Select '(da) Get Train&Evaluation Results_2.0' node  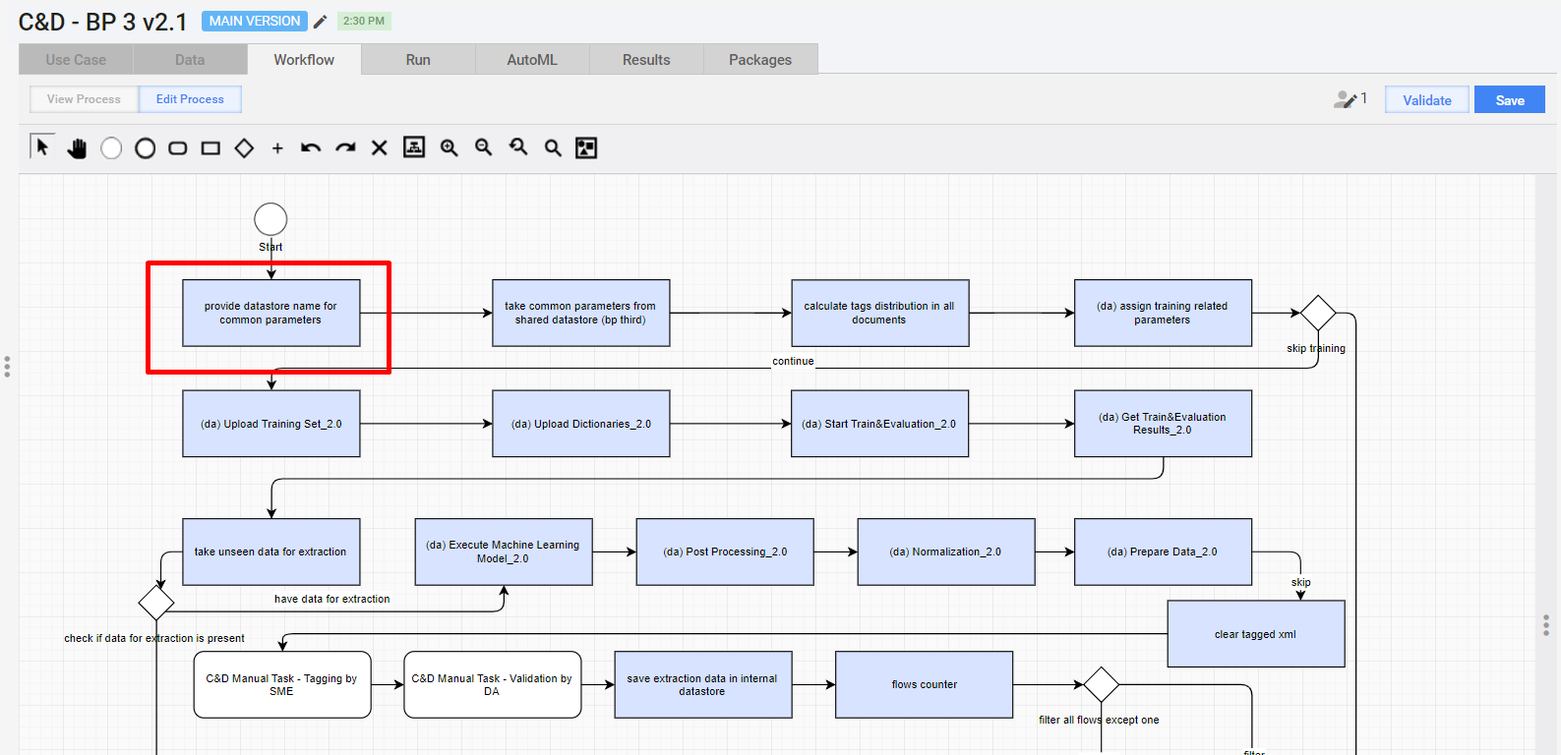pos(1164,424)
